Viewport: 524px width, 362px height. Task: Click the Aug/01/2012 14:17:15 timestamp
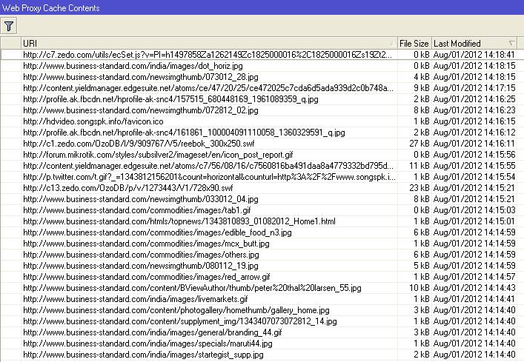tap(474, 88)
